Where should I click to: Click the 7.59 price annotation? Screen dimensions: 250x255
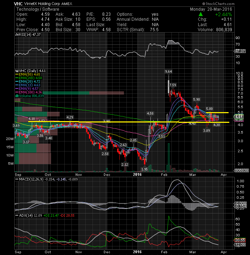[x=172, y=85]
